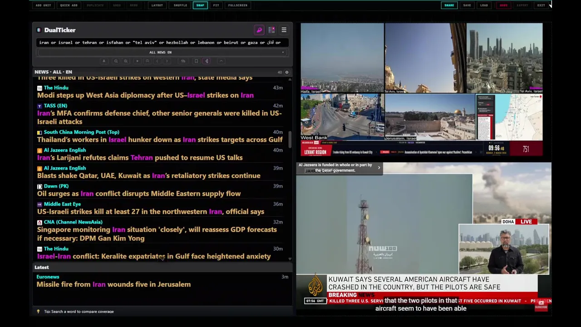Click the South China Morning Post source icon

pos(39,133)
